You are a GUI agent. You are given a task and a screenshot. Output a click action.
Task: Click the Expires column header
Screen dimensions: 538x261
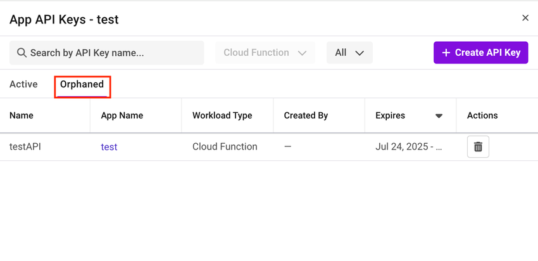(x=390, y=115)
